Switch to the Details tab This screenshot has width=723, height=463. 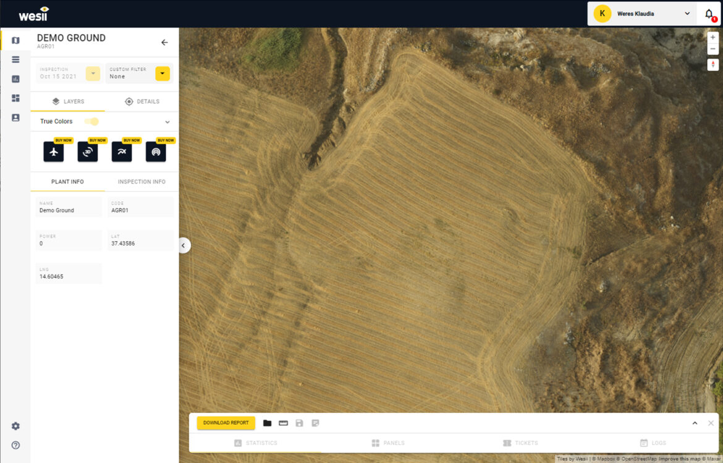[142, 101]
